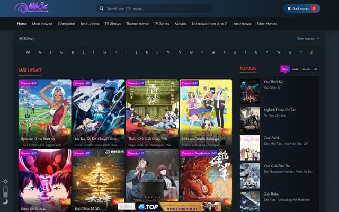Click the One Piece thumbnail
The width and height of the screenshot is (339, 212).
pos(249,147)
